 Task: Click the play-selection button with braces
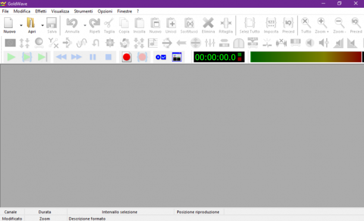27,57
